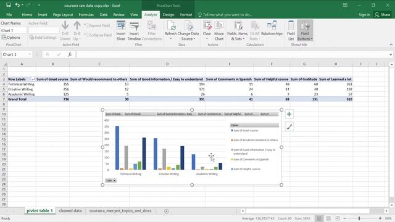Zoom in with the plus button
395x222 pixels.
(380, 218)
